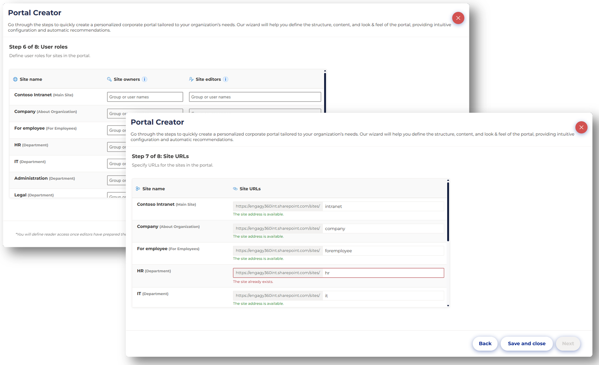
Task: Click the info icon next to Site owners
Action: [144, 79]
